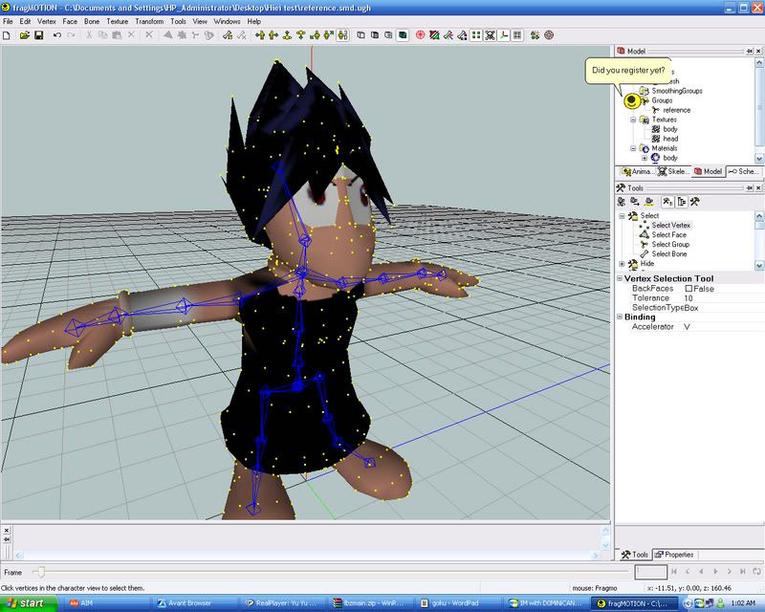
Task: Open the File menu
Action: [8, 21]
